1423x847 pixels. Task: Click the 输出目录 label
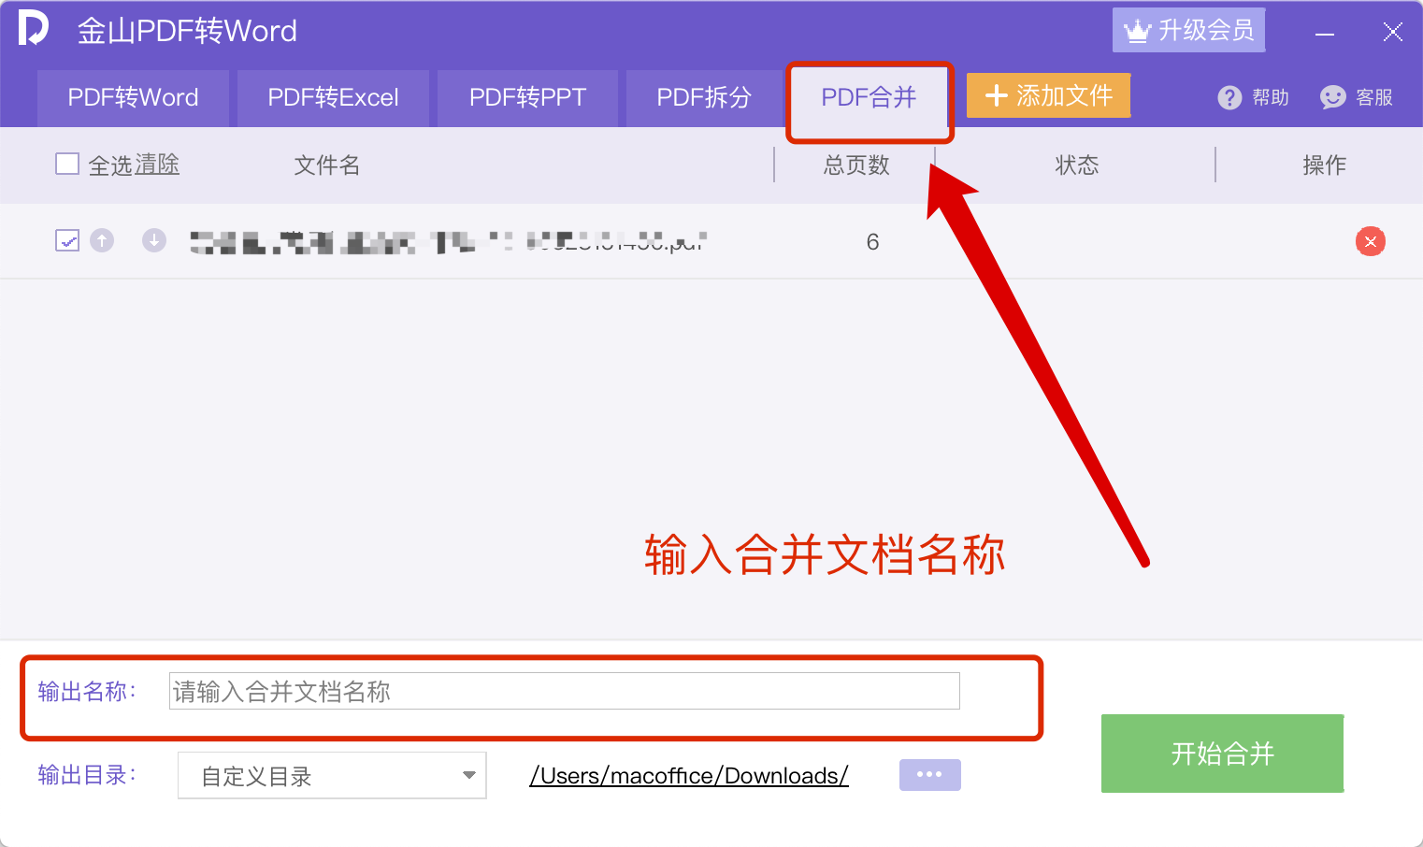[87, 775]
